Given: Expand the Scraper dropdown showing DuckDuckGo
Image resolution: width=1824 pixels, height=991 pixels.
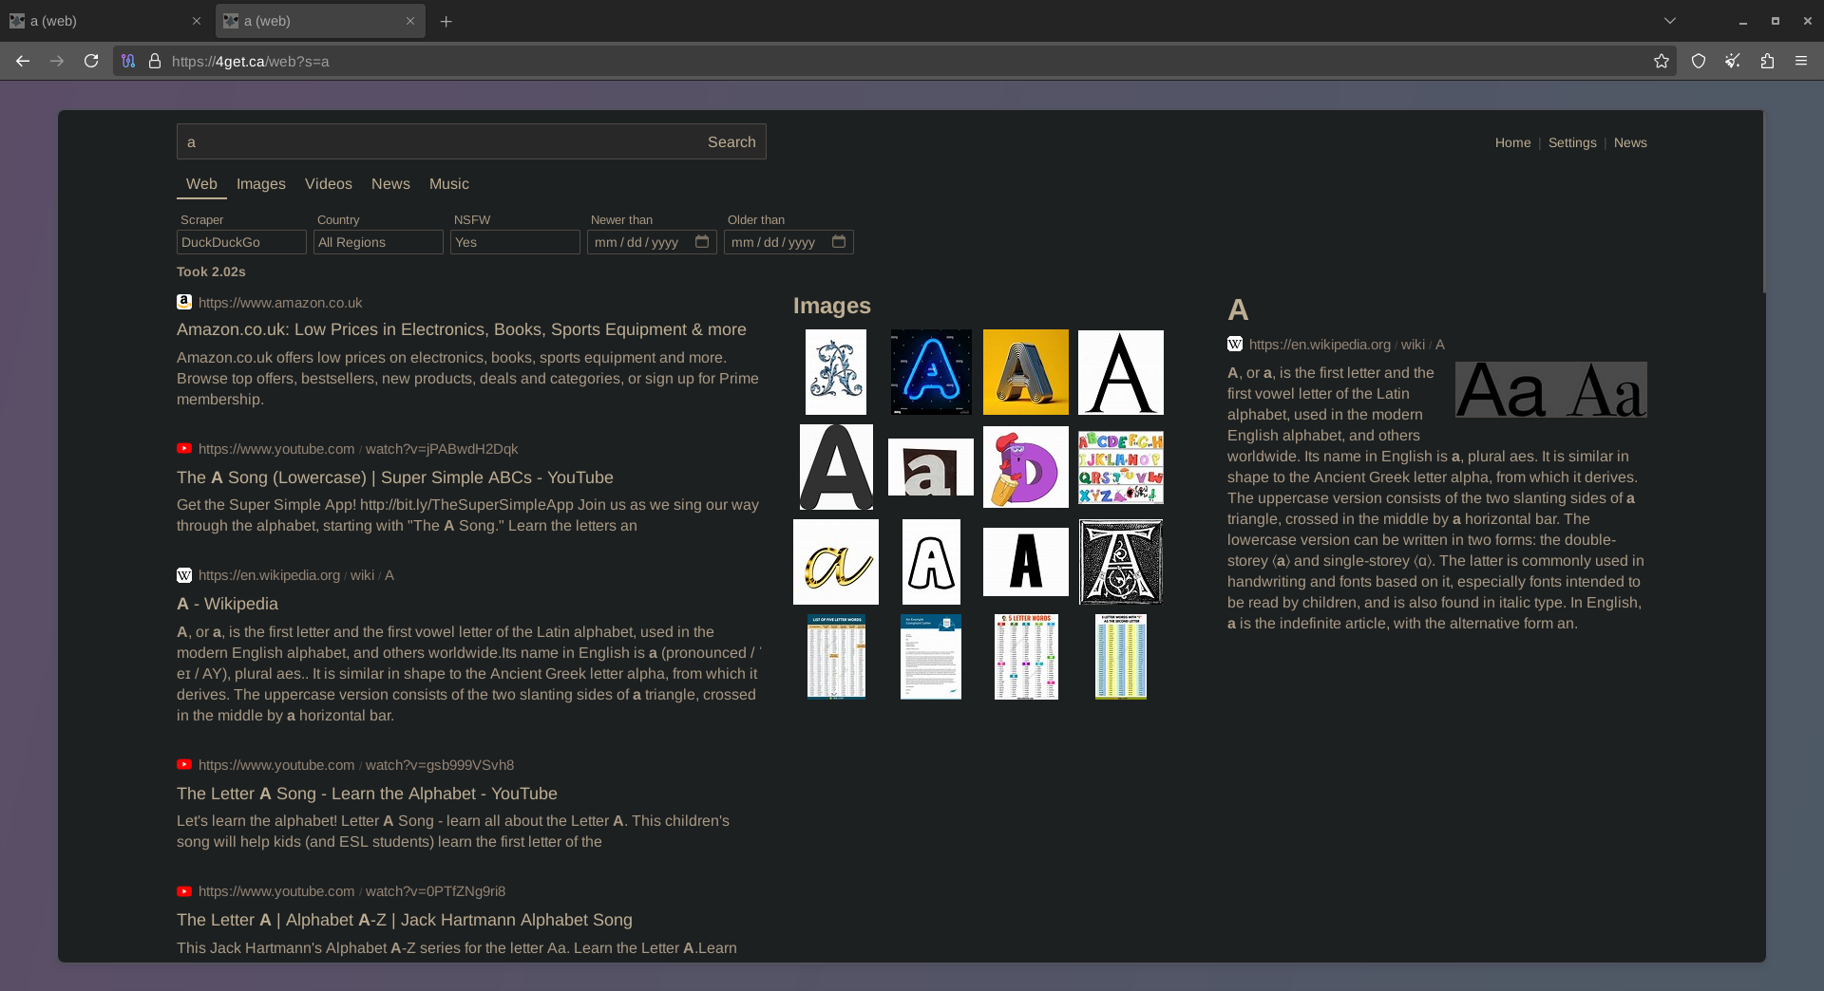Looking at the screenshot, I should (x=241, y=242).
